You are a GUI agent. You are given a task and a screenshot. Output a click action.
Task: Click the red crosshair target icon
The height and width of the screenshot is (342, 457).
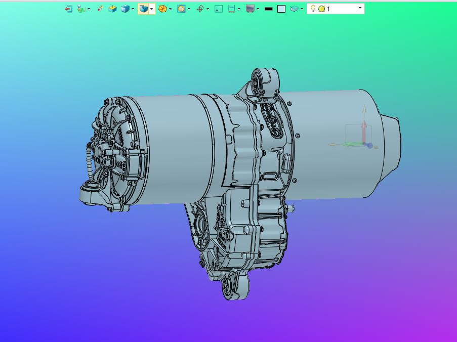[200, 9]
